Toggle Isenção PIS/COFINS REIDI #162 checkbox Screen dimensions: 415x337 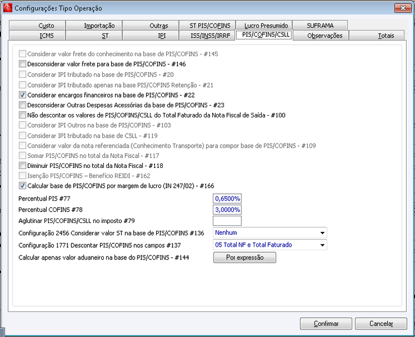22,175
